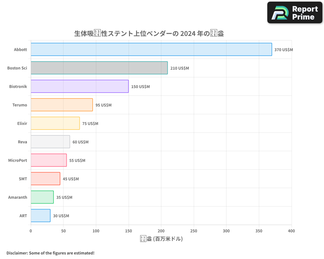Click the Biotronik purple bar

click(x=79, y=86)
